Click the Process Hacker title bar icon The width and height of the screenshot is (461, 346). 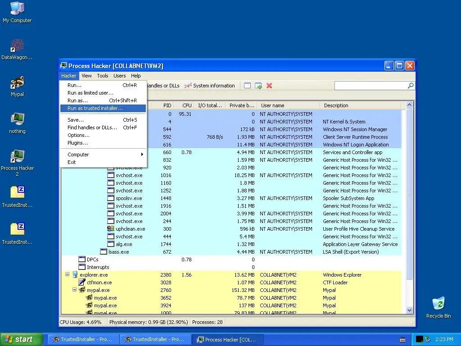63,65
